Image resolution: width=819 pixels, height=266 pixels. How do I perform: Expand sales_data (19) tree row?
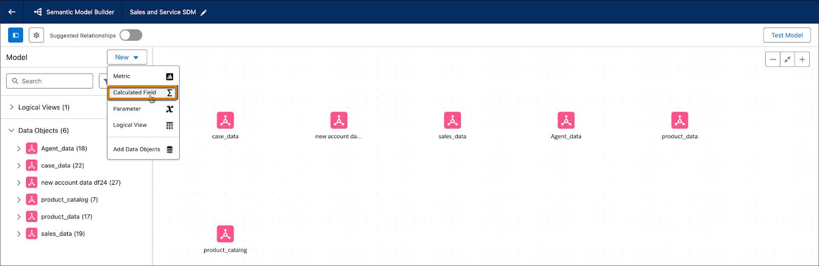tap(19, 234)
